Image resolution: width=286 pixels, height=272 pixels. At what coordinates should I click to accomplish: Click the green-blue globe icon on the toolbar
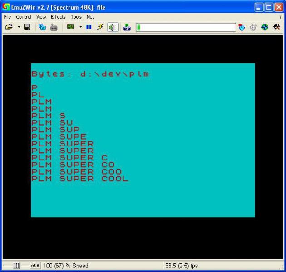(265, 27)
